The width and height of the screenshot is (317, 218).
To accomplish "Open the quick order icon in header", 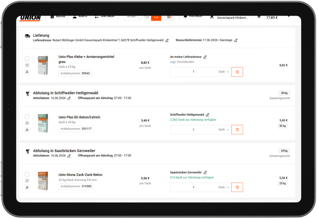I will [169, 18].
